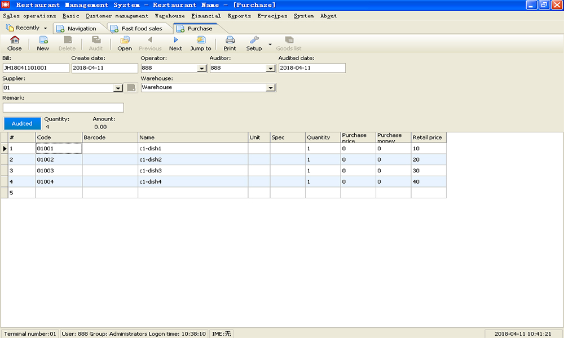This screenshot has width=564, height=338.
Task: Click the Audited status button
Action: pos(23,123)
